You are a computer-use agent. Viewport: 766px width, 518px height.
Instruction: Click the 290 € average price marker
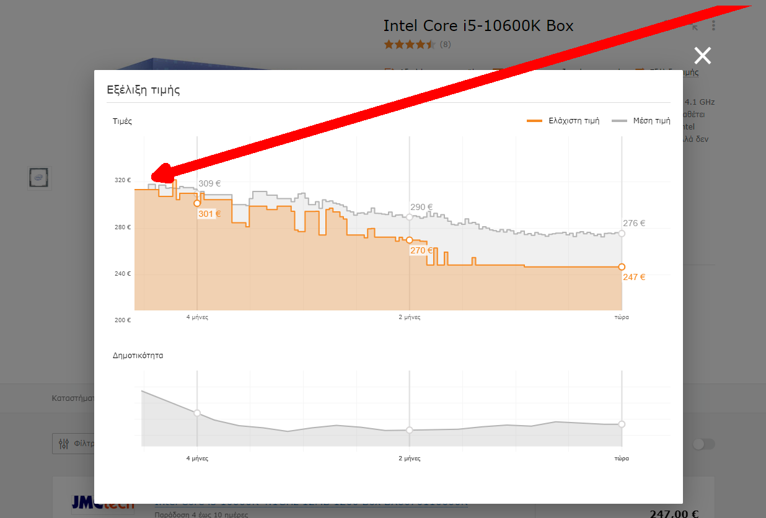click(409, 217)
